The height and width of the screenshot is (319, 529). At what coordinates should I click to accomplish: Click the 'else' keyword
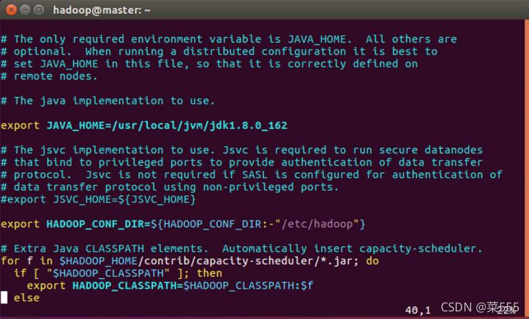pos(27,298)
